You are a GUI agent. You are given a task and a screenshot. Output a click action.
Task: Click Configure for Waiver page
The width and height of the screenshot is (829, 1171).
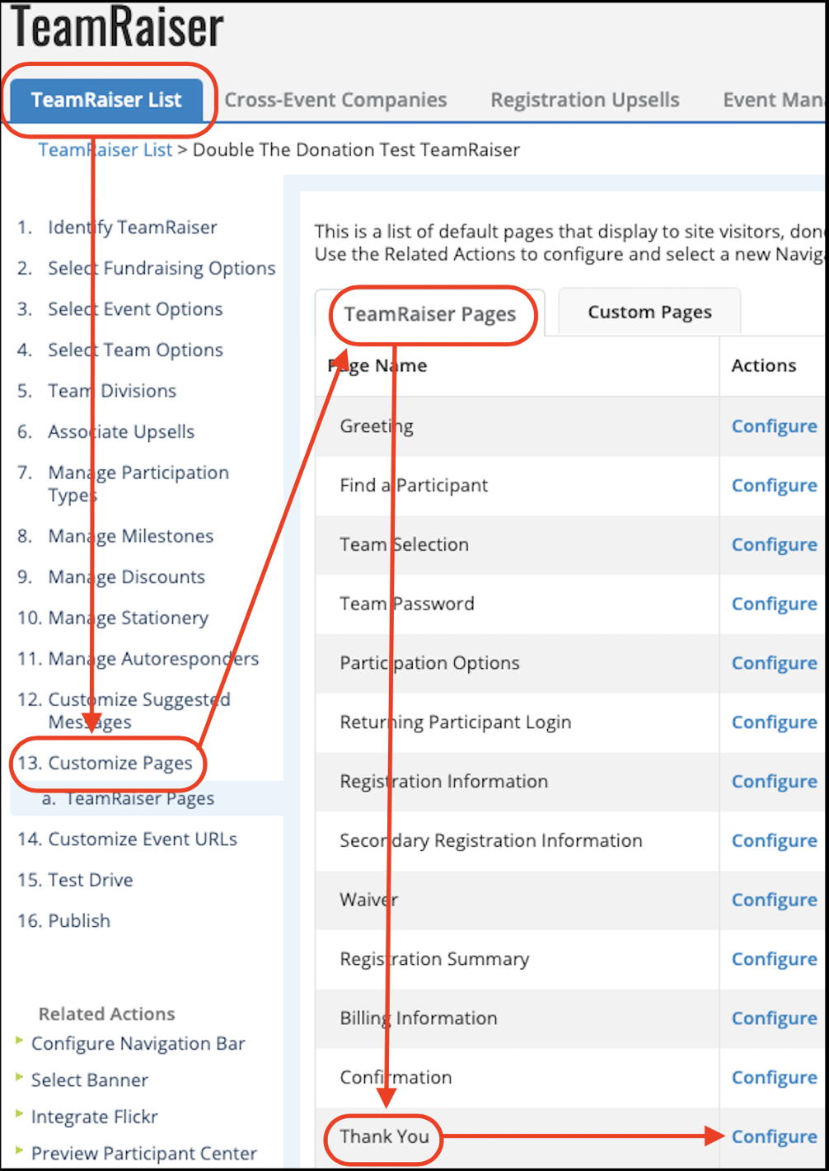774,900
